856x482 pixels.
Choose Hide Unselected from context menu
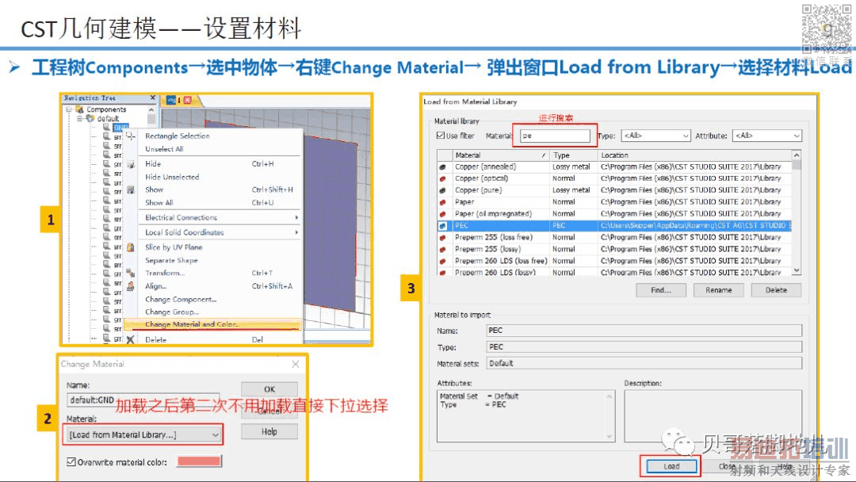(172, 177)
